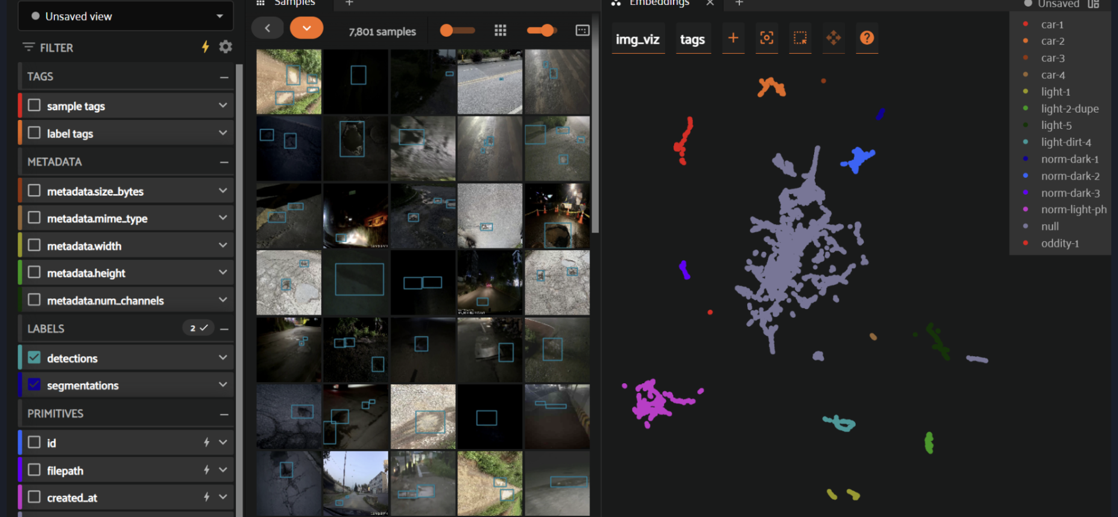This screenshot has width=1118, height=517.
Task: Click the pan move icon in embeddings toolbar
Action: click(x=833, y=38)
